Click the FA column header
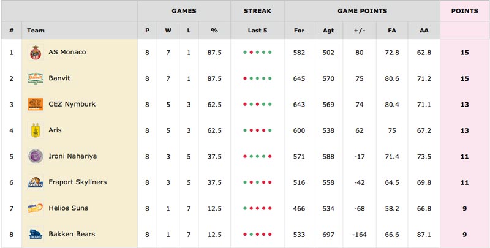Image resolution: width=490 pixels, height=248 pixels. pyautogui.click(x=392, y=30)
